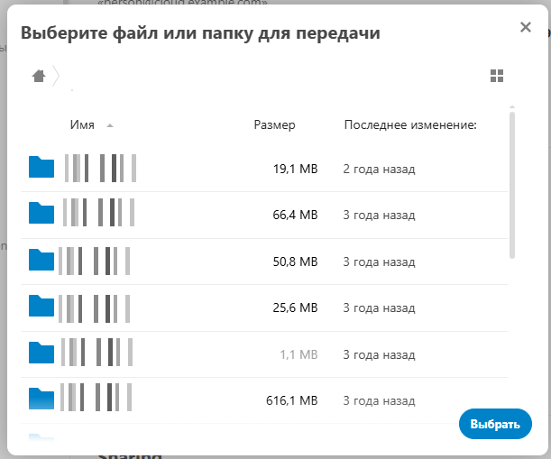Click the 66,4 MB size cell
Screen dimensions: 551x459
(297, 215)
